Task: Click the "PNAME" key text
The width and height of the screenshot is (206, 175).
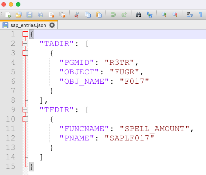Action: tap(76, 138)
